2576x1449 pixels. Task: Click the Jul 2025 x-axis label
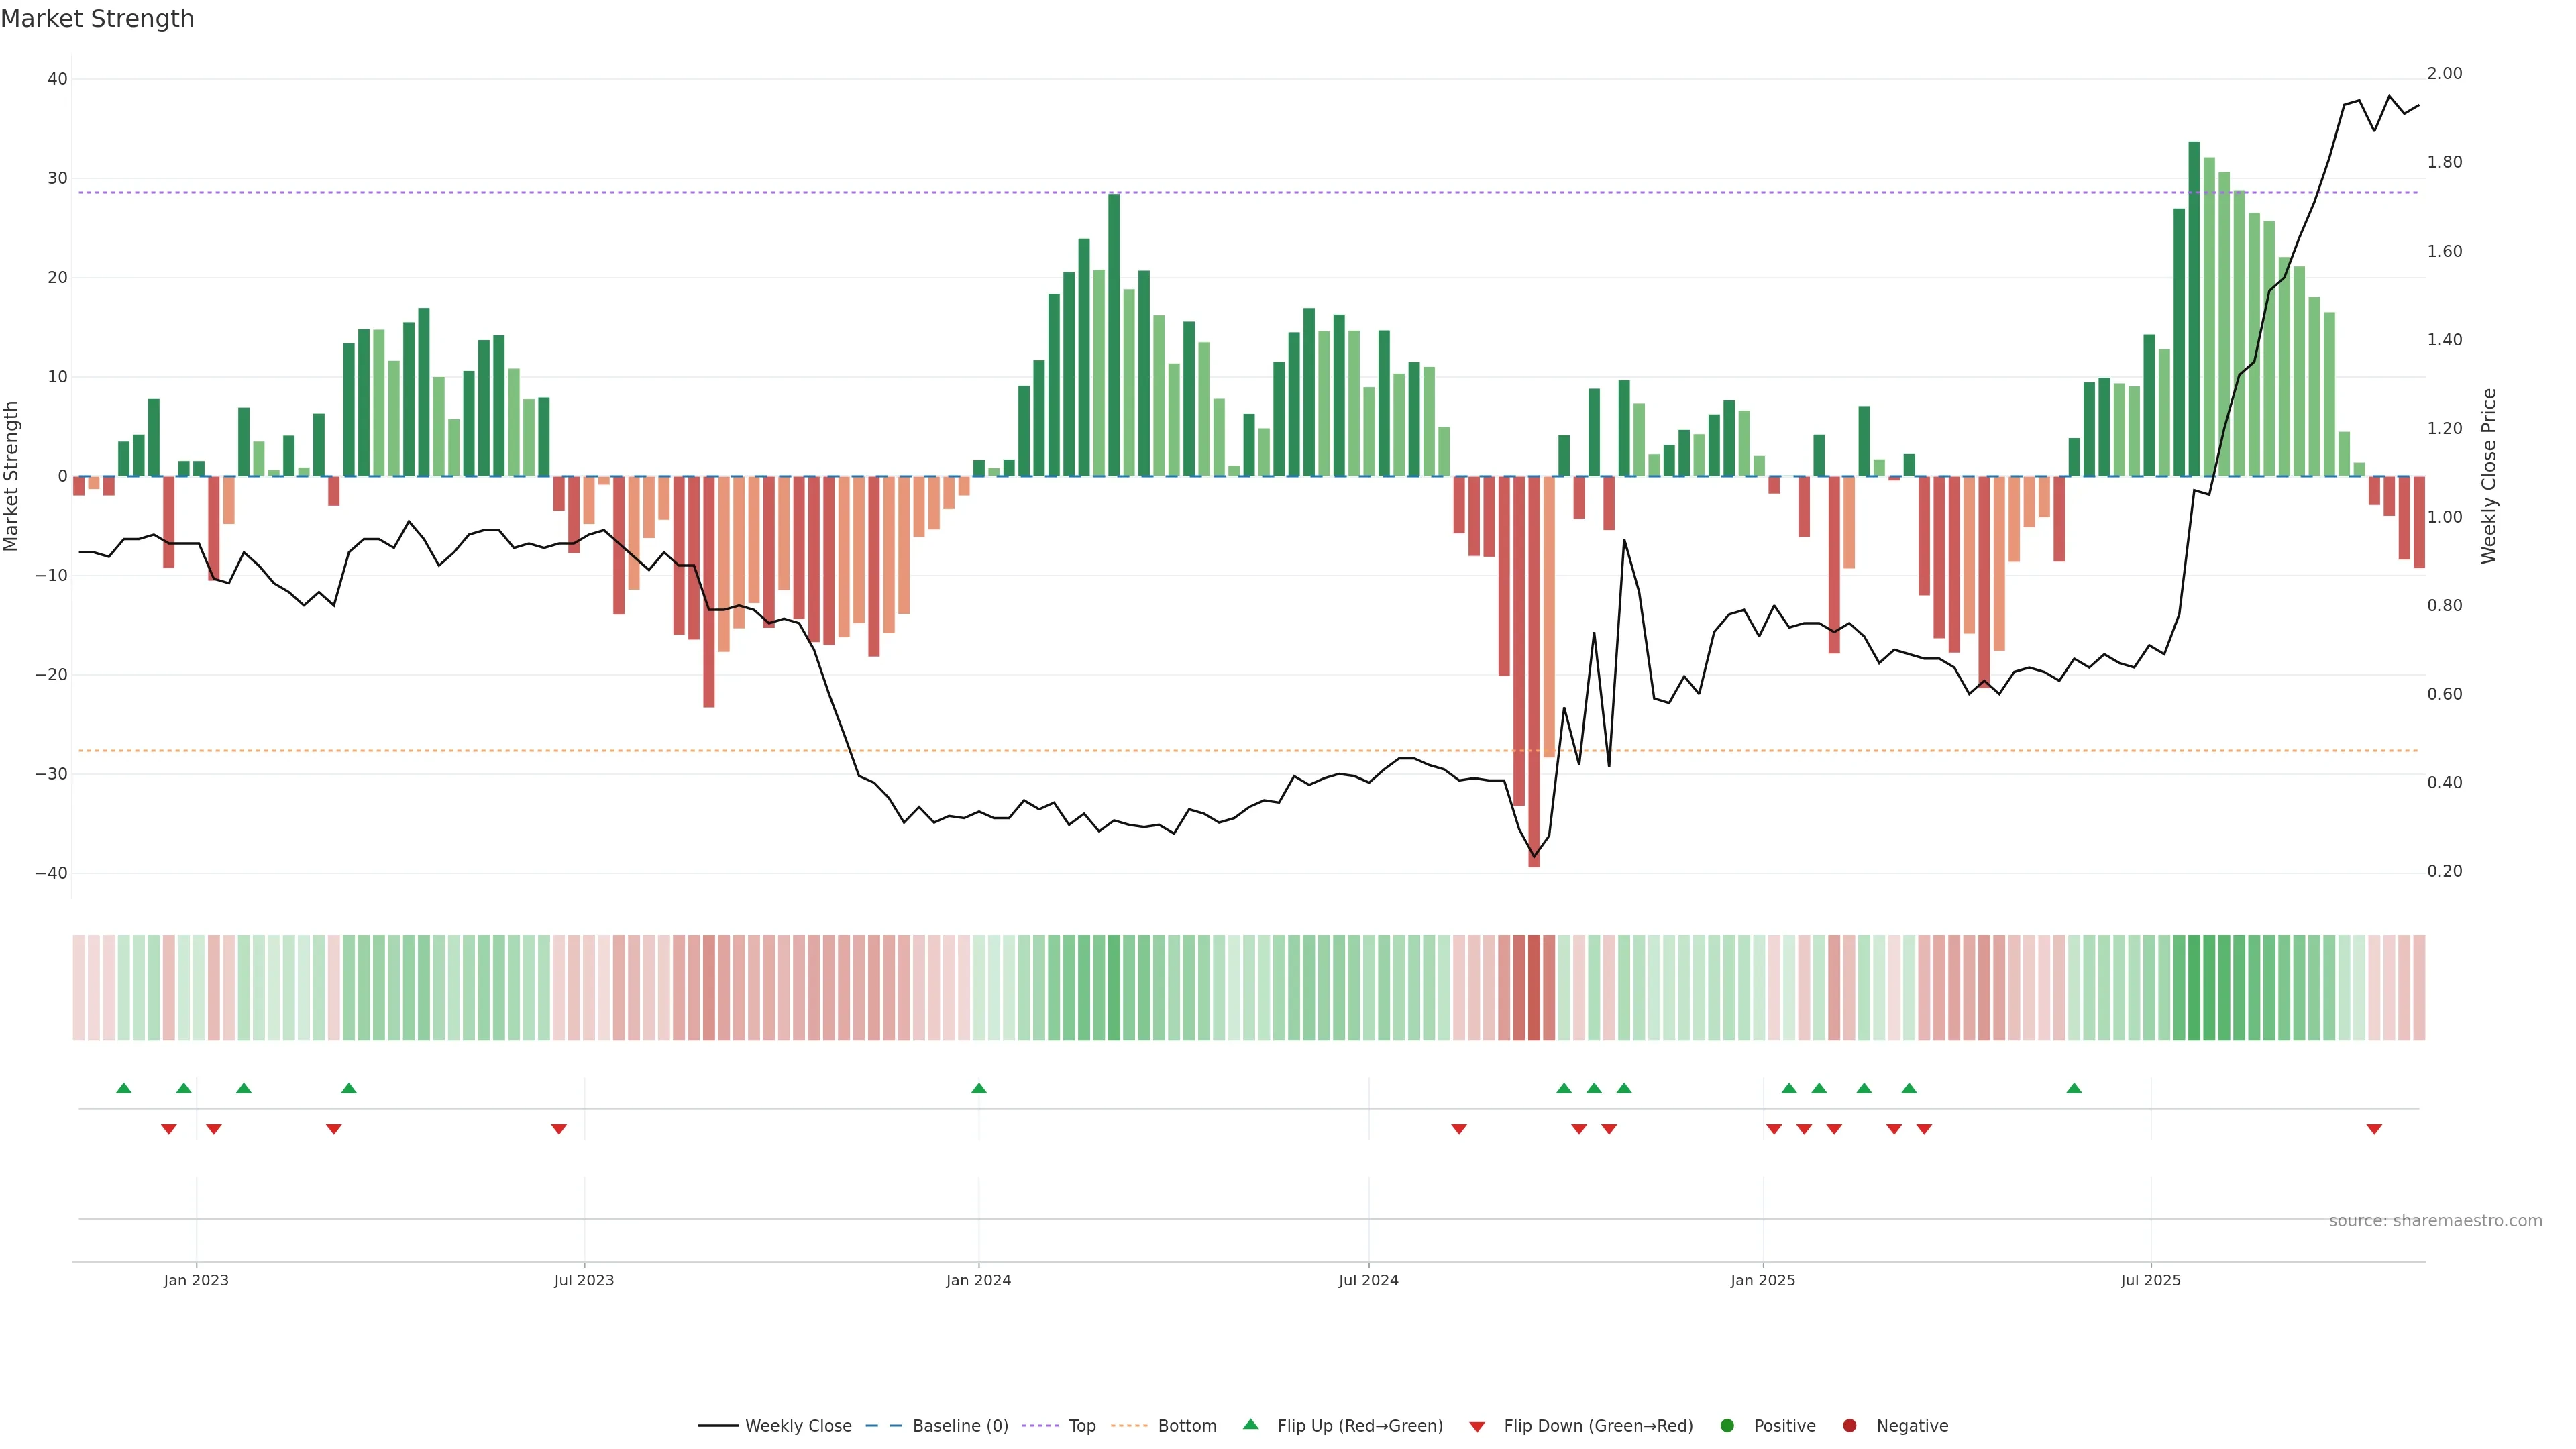tap(2151, 1280)
